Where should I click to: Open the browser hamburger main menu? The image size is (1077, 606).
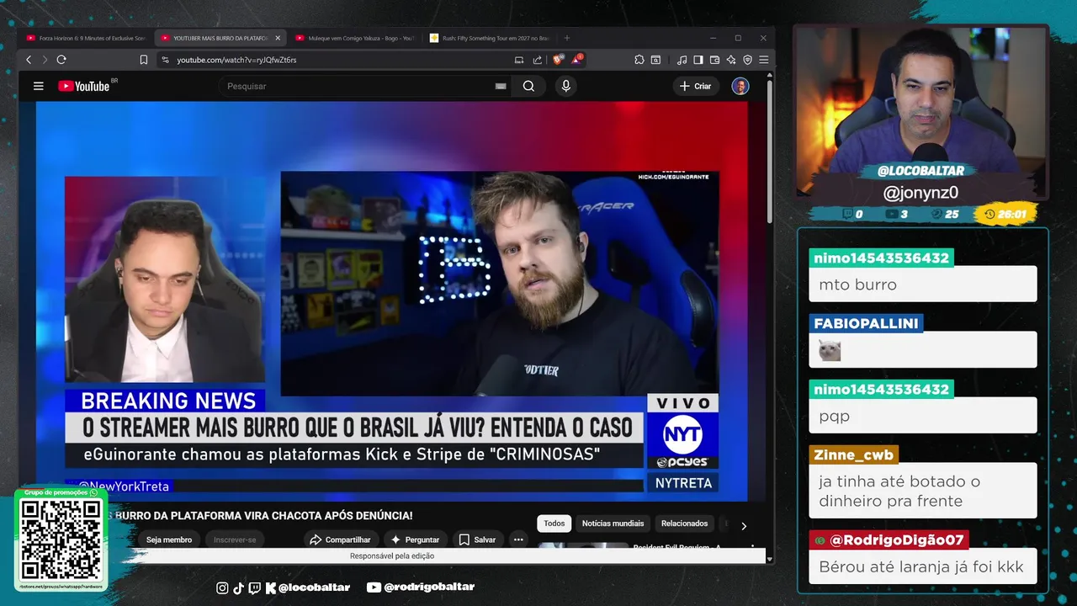763,60
